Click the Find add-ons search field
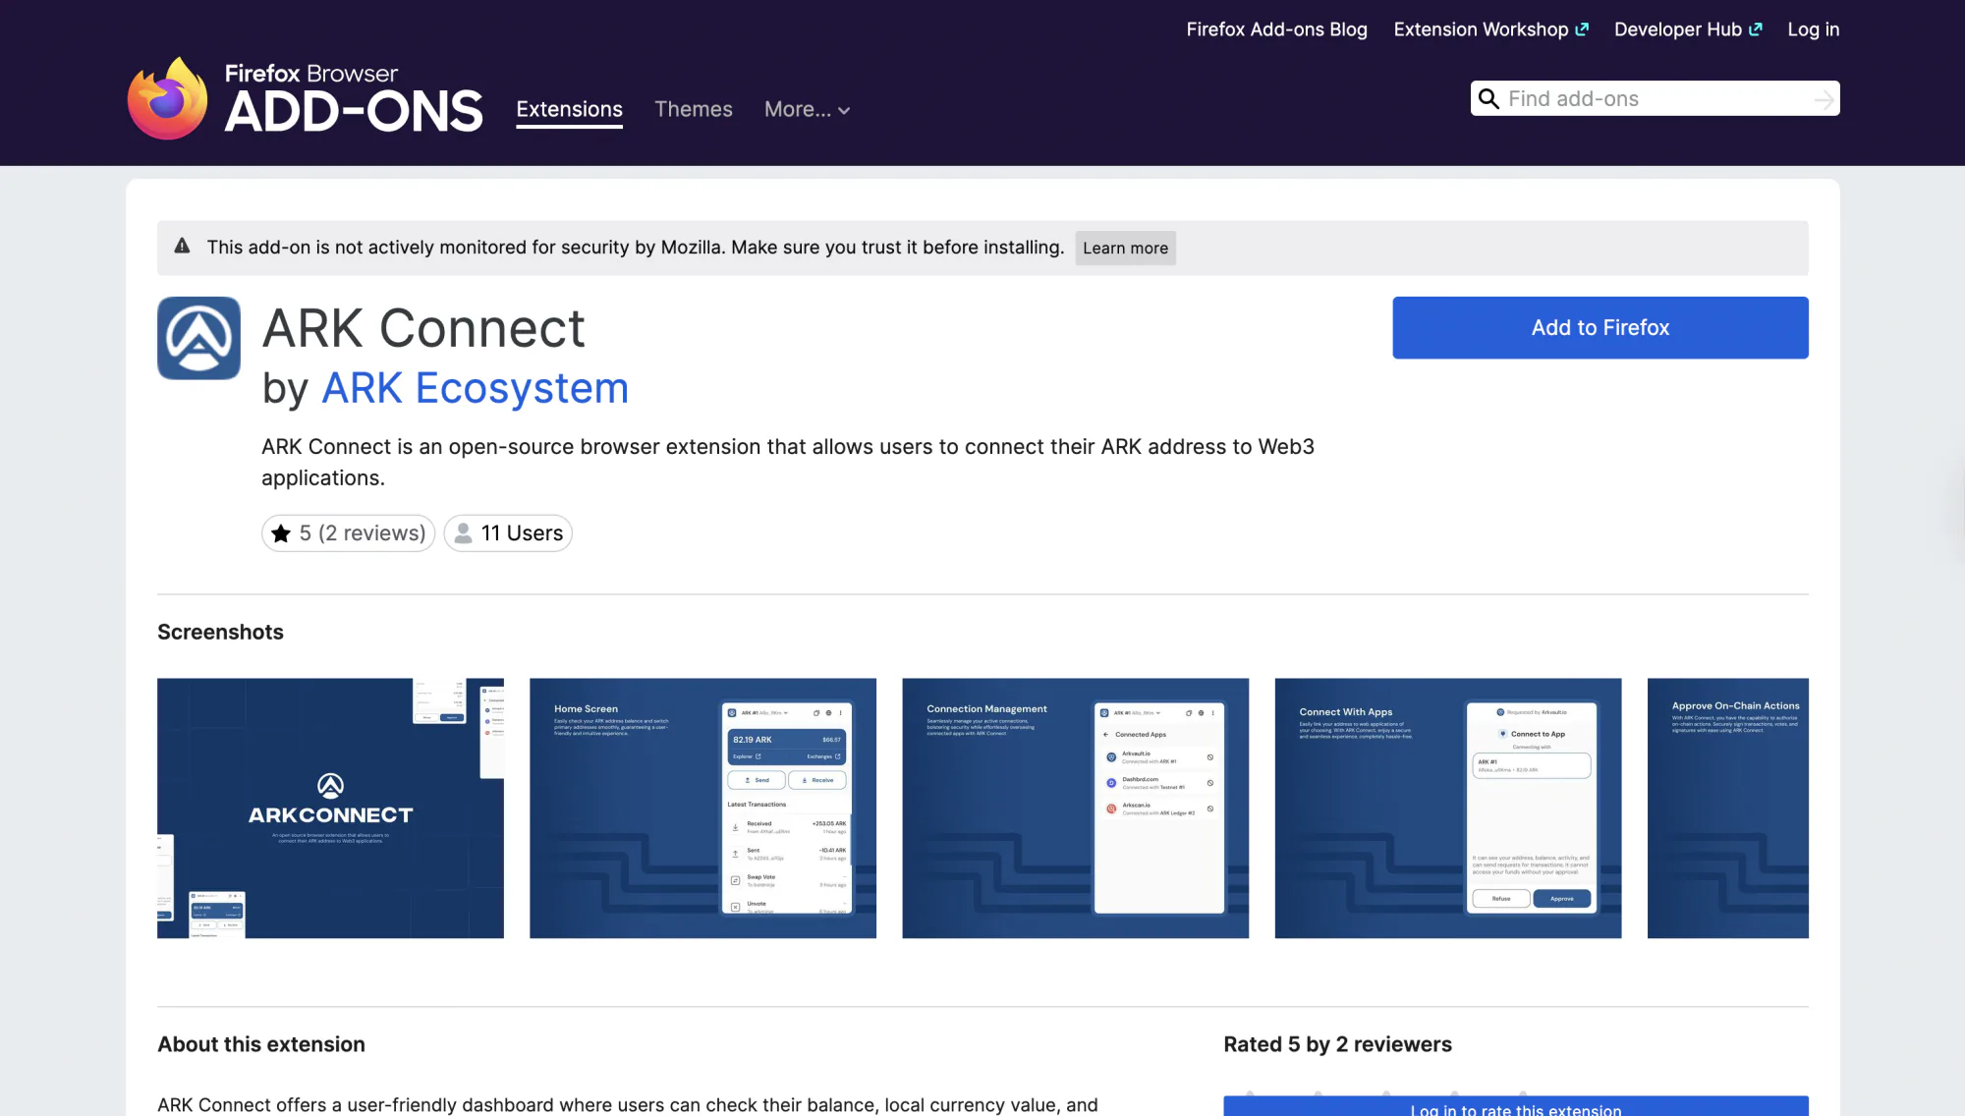Viewport: 1965px width, 1116px height. tap(1656, 99)
